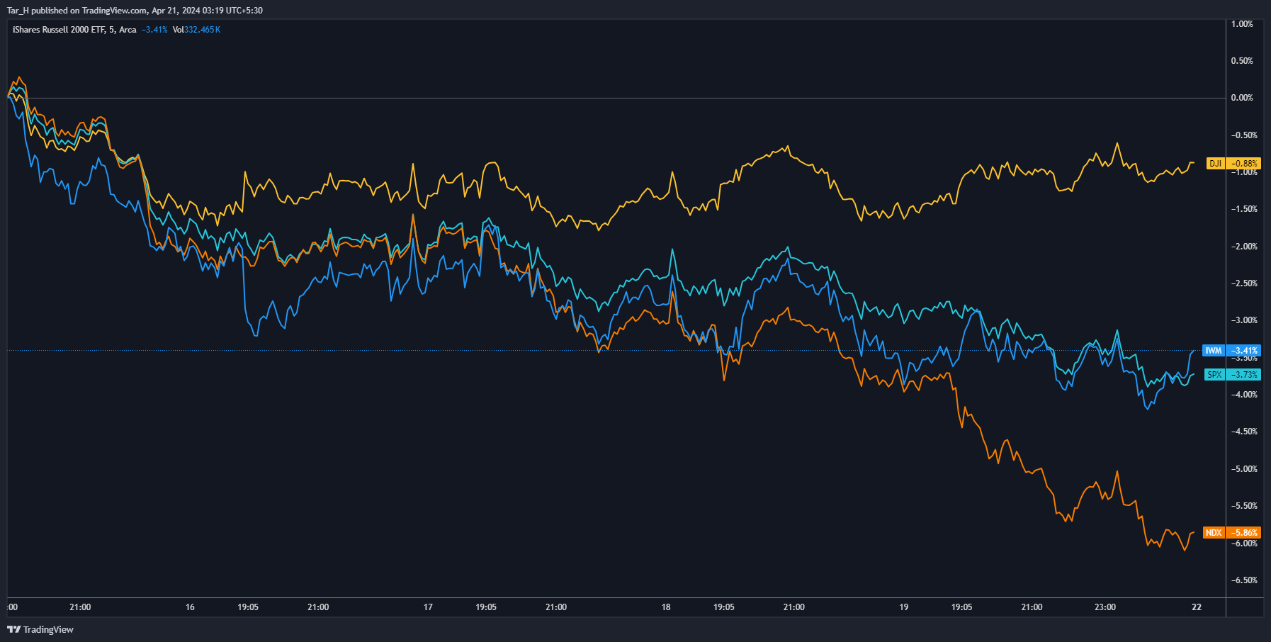Click the IWM symbol tag on price scale
Viewport: 1271px width, 642px height.
(x=1214, y=351)
